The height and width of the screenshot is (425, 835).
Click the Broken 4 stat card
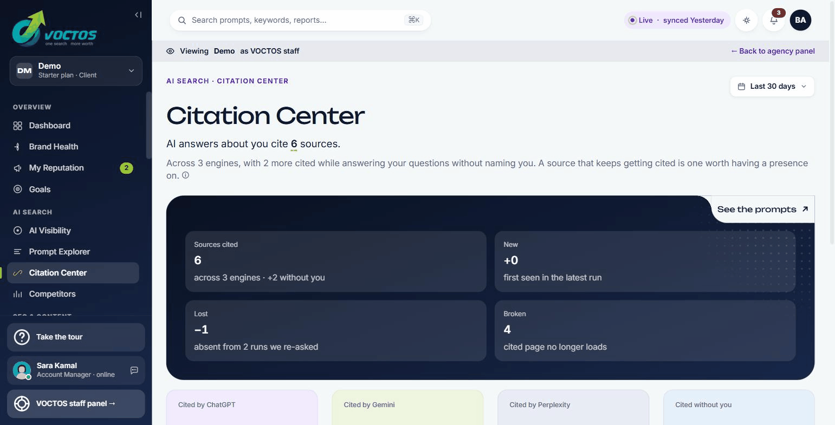[645, 331]
